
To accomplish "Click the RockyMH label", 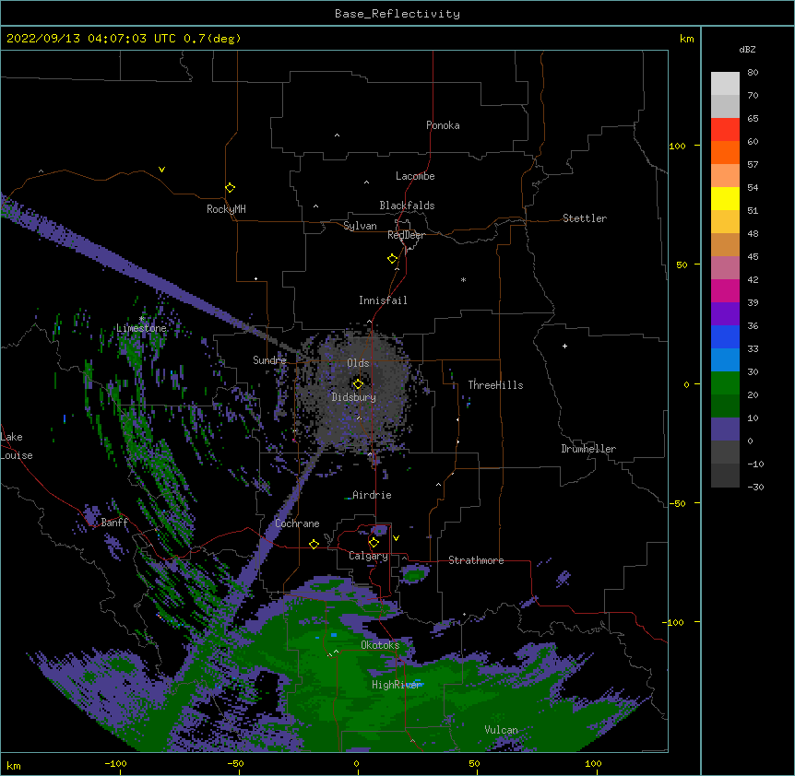I will pos(226,209).
